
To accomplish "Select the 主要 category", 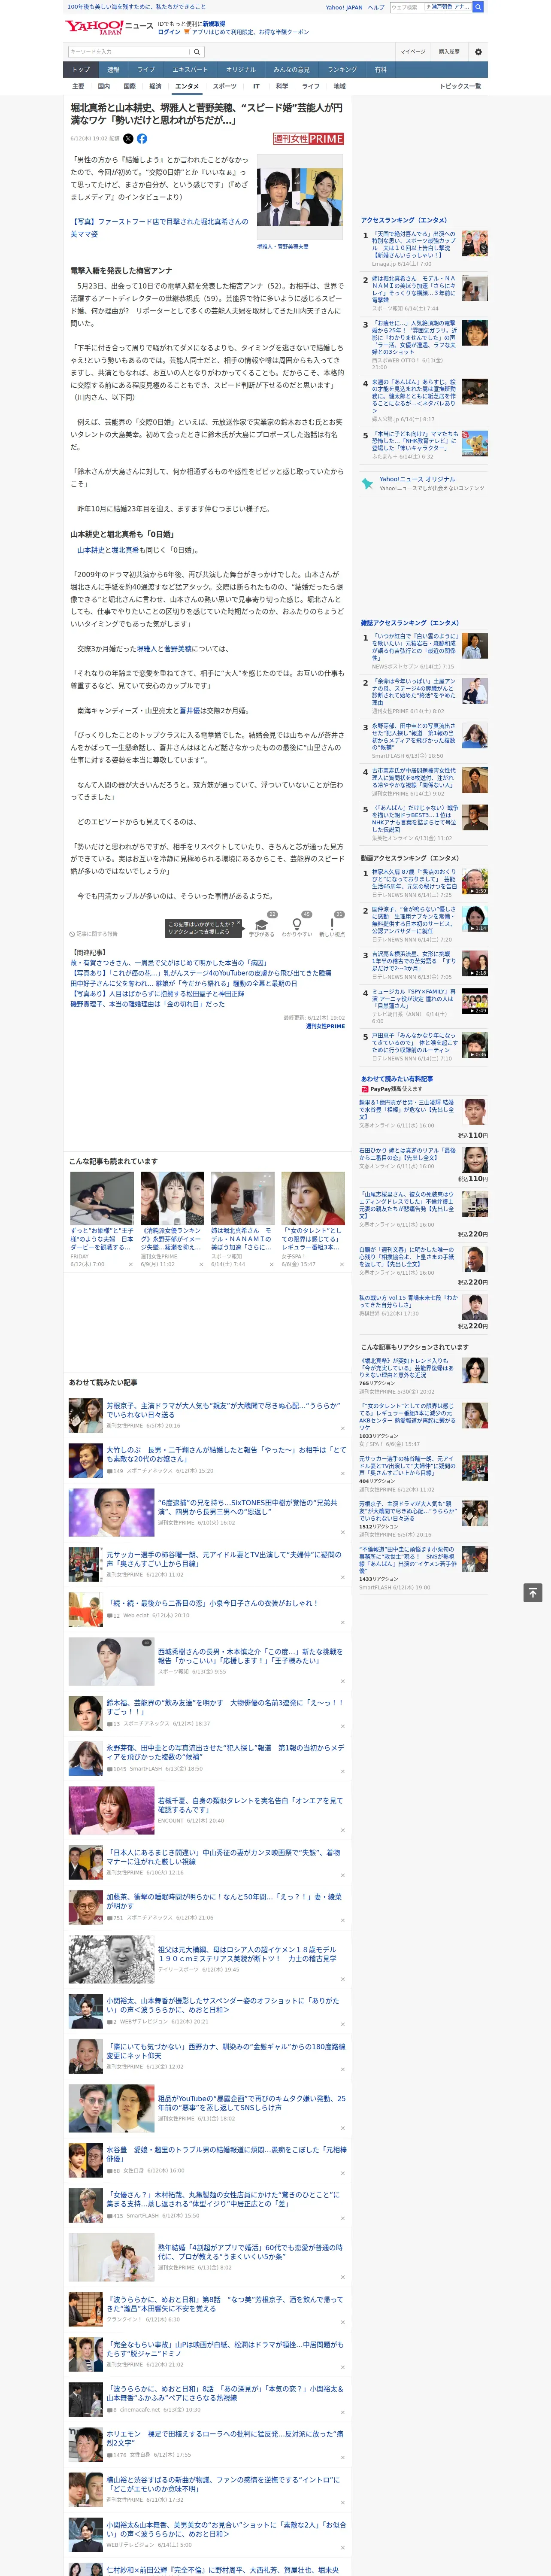I will click(78, 86).
